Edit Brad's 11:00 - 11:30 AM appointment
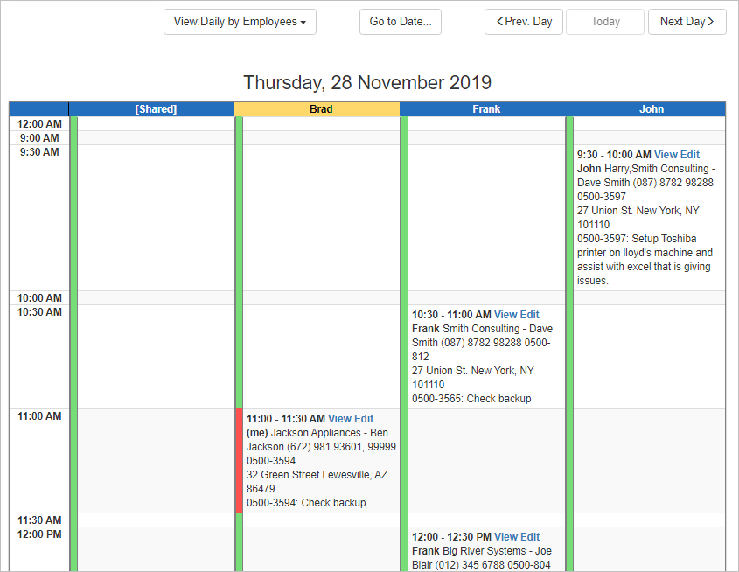 [364, 419]
